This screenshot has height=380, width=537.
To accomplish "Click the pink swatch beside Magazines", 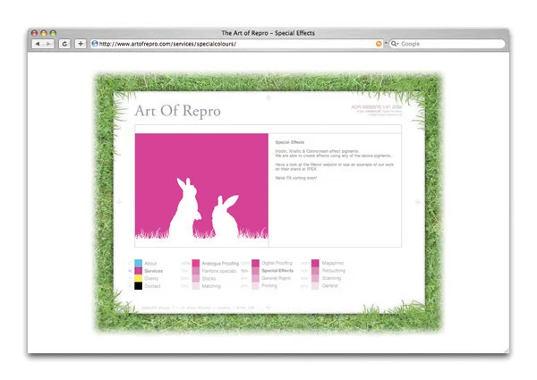I will (x=315, y=263).
